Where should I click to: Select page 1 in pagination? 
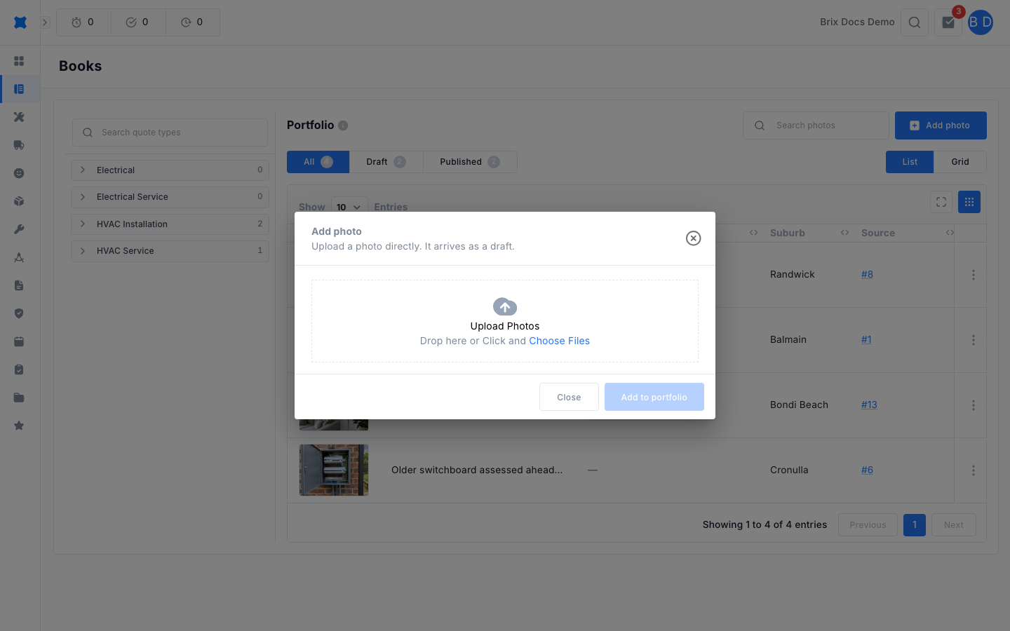915,525
